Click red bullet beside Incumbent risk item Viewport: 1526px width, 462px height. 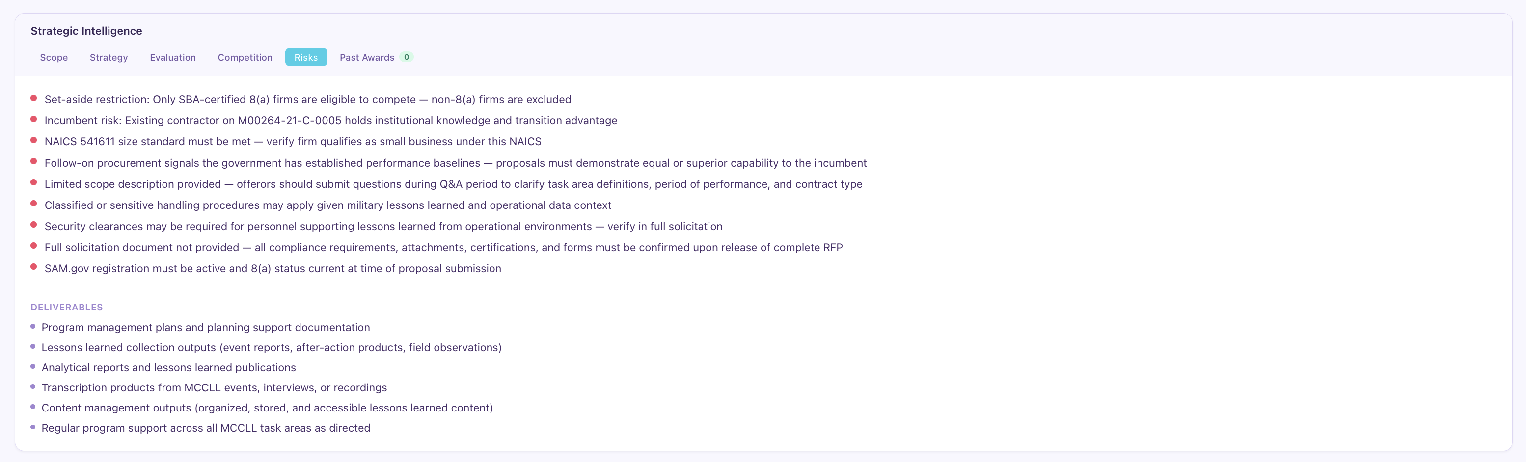point(34,120)
